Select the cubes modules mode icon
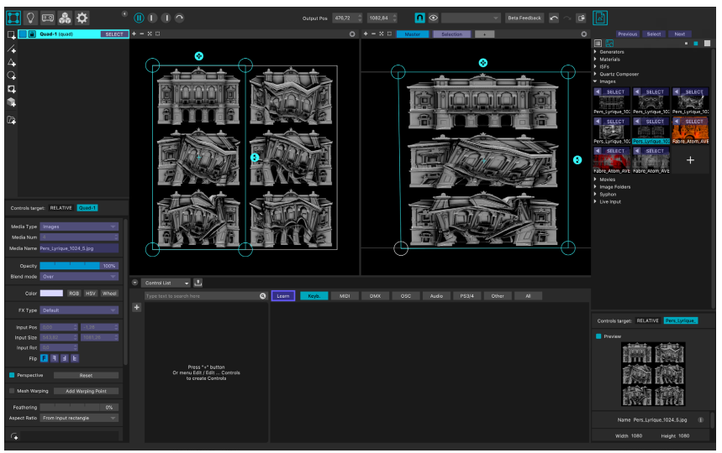This screenshot has width=722, height=453. tap(65, 18)
